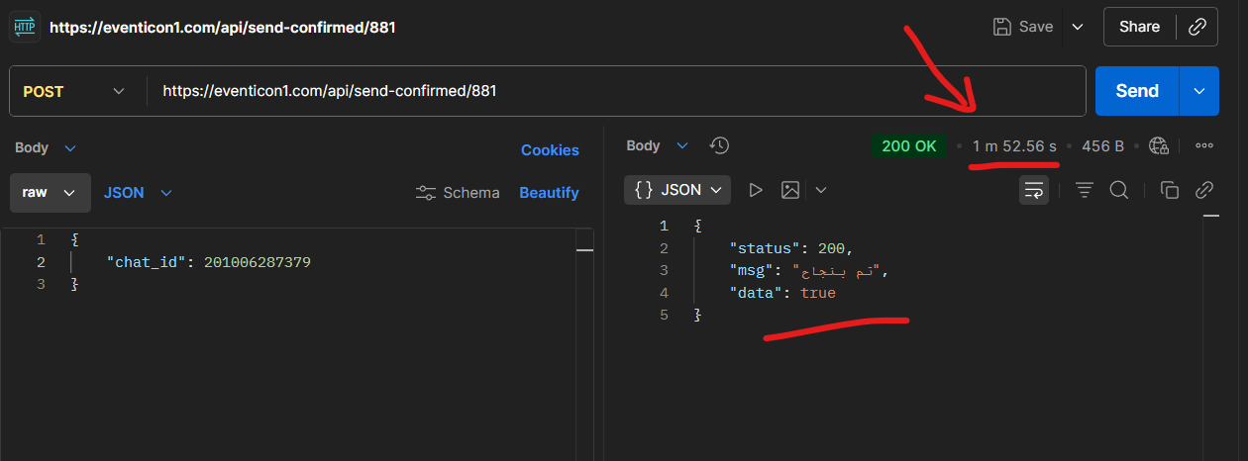
Task: Open the POST method dropdown
Action: click(74, 91)
